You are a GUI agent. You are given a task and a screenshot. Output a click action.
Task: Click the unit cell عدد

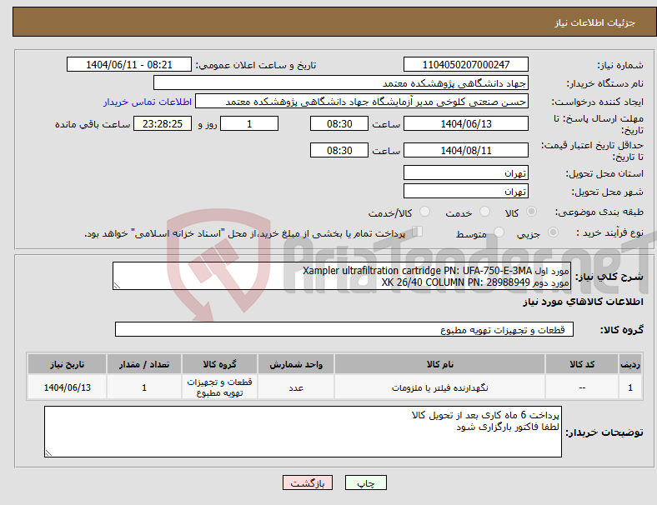coord(296,387)
